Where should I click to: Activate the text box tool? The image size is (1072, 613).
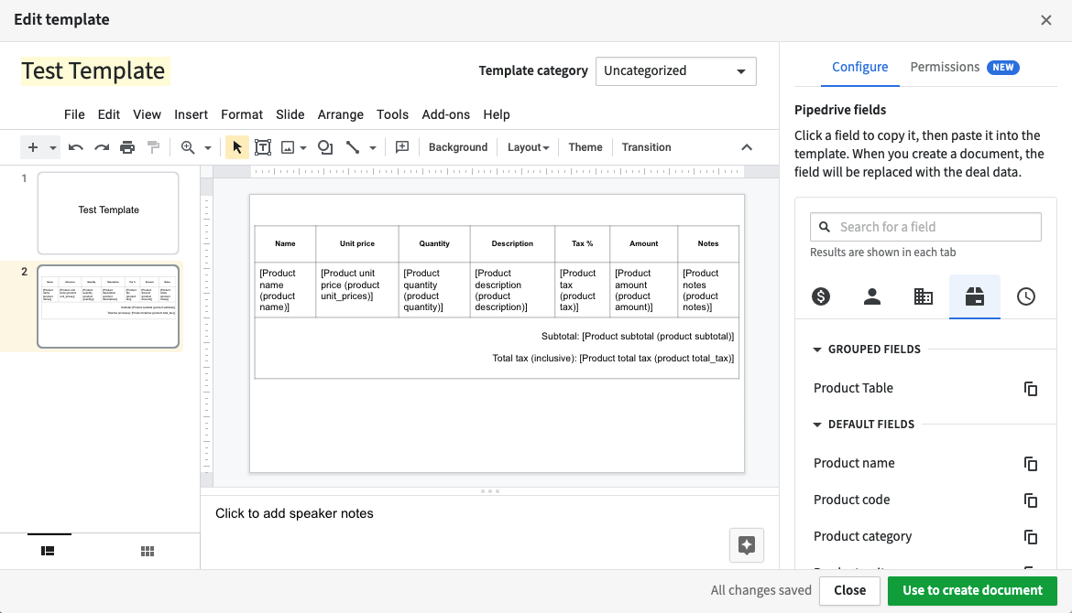click(x=263, y=146)
